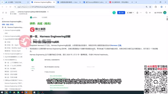
Task: Open the 编辑 mode dropdown
Action: (130, 13)
